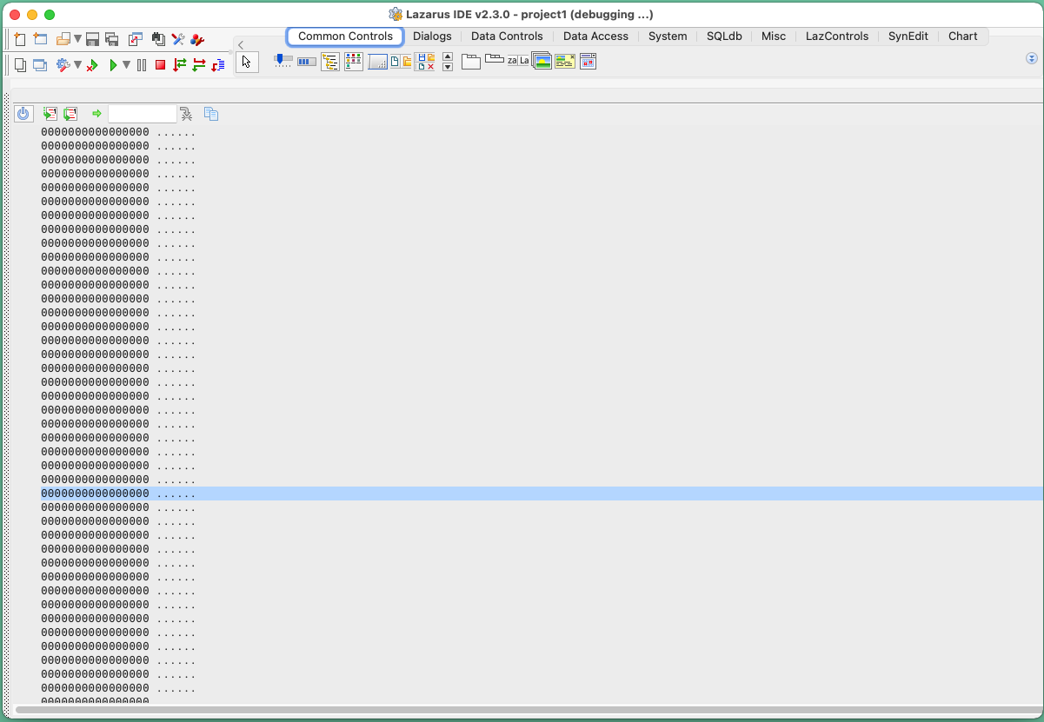Click the Toggle Form/Unit icon

coord(135,39)
